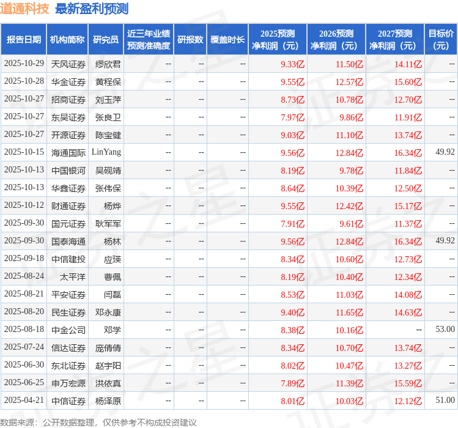
Task: Click 12.57亿 in 华金证券 row
Action: pyautogui.click(x=349, y=82)
